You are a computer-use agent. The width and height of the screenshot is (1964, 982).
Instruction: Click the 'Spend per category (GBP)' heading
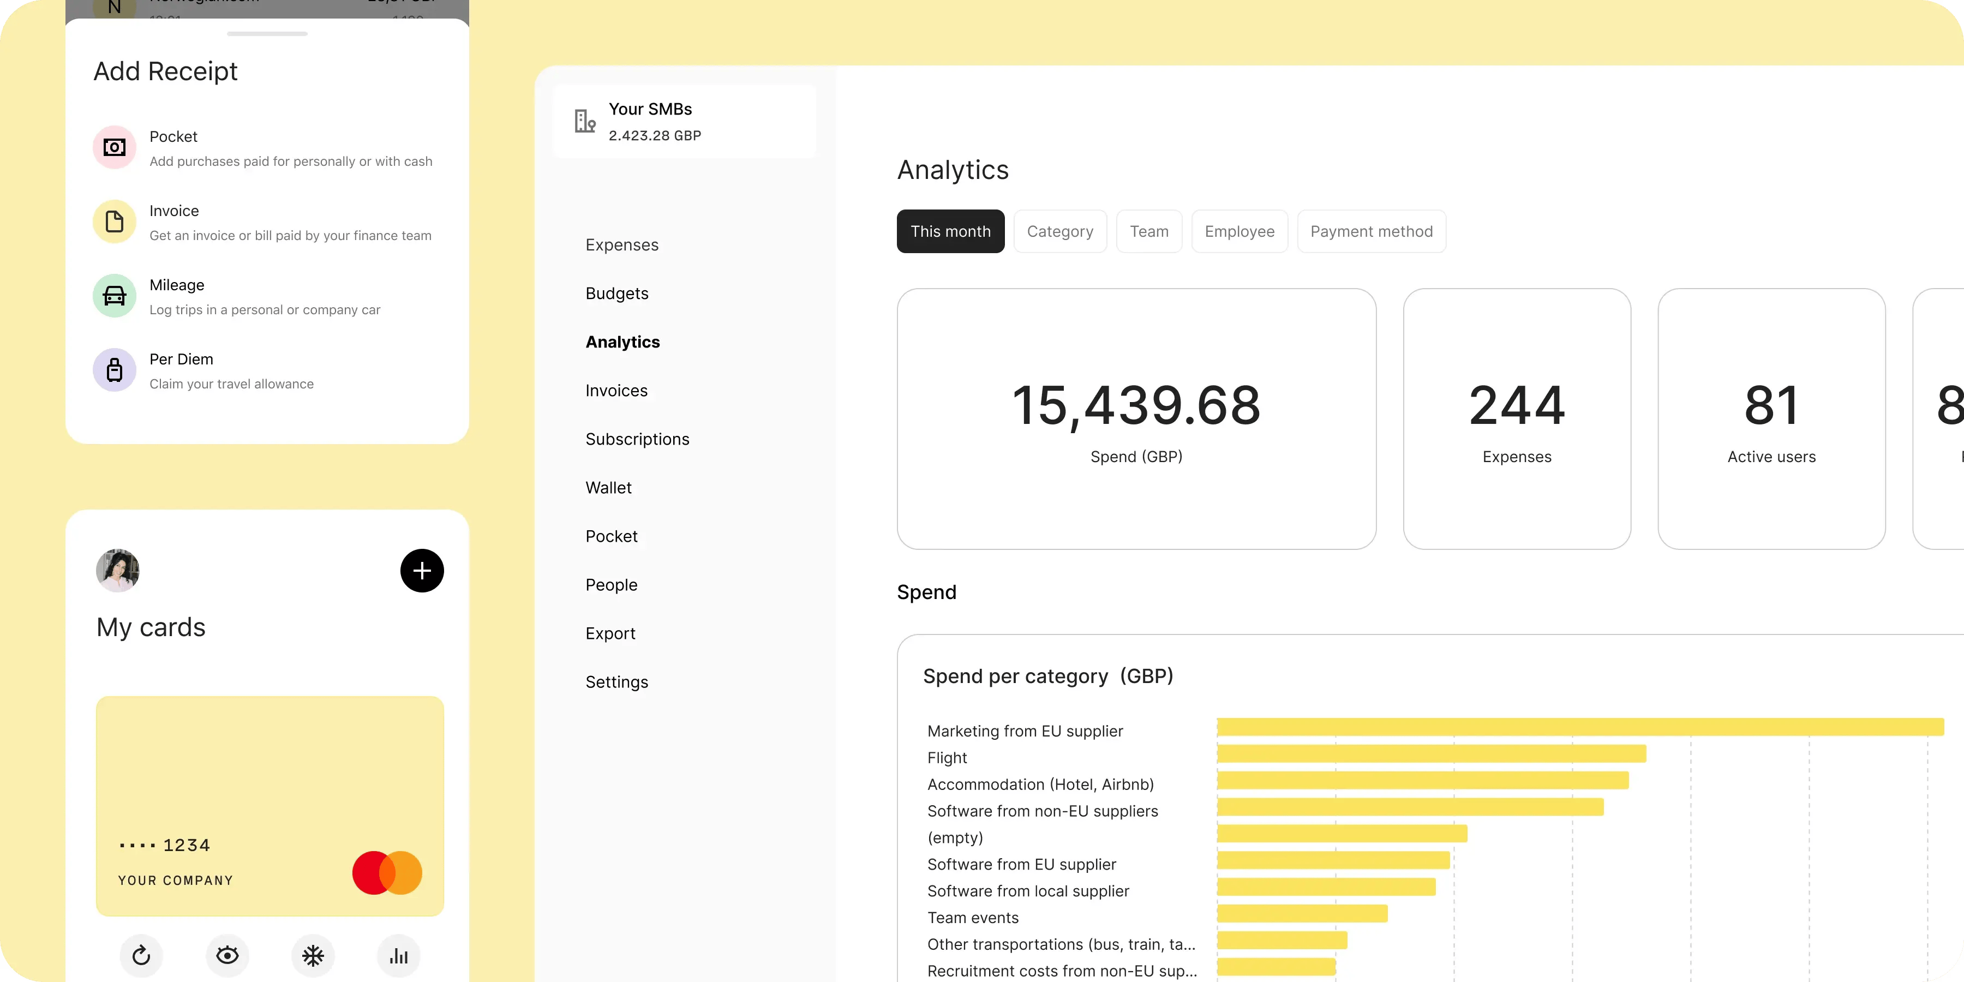[x=1047, y=676]
